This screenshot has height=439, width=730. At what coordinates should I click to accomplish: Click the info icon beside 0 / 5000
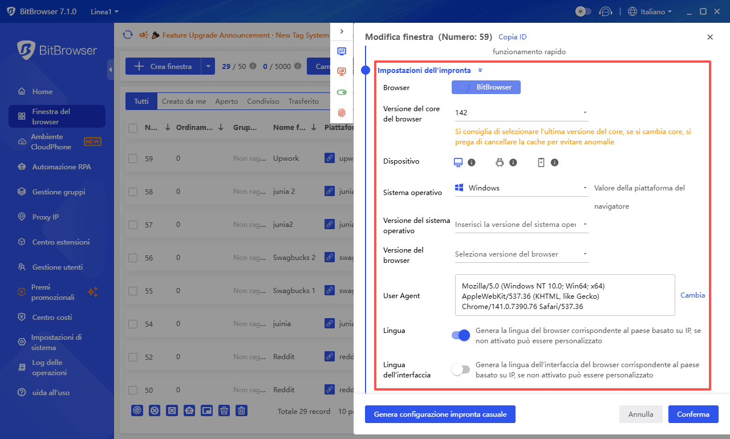[x=297, y=66]
